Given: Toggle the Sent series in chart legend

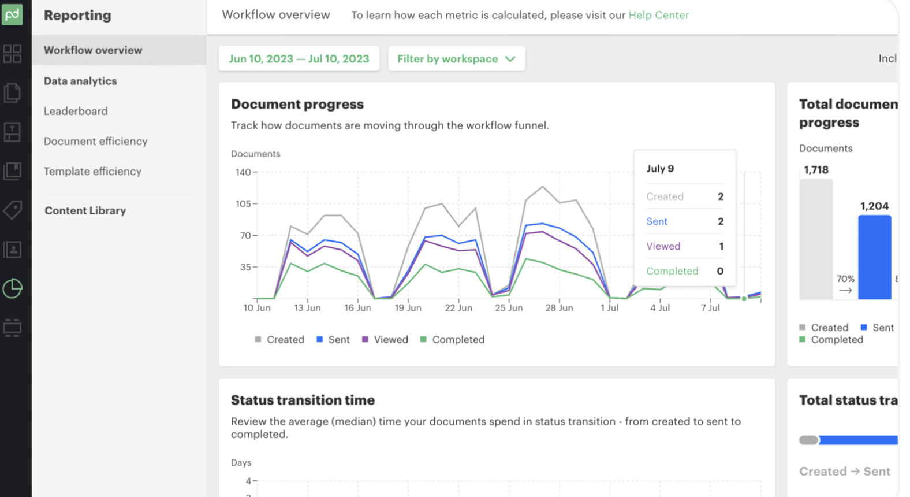Looking at the screenshot, I should coord(333,340).
